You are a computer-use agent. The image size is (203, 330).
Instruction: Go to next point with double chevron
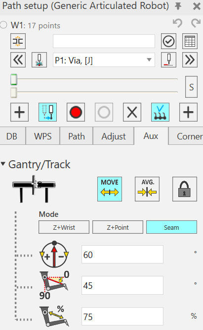[190, 60]
